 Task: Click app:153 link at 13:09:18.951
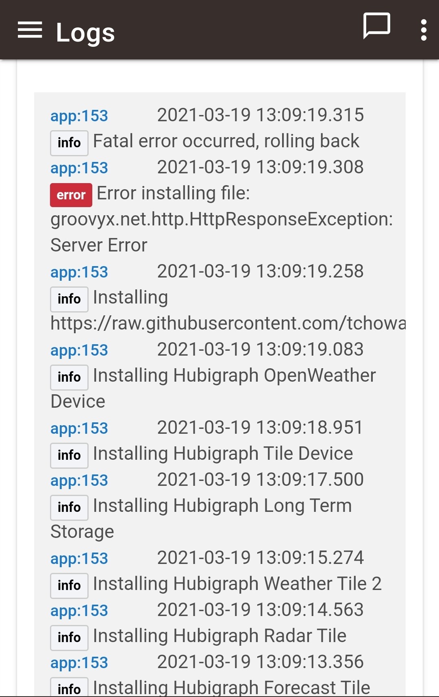click(x=79, y=428)
